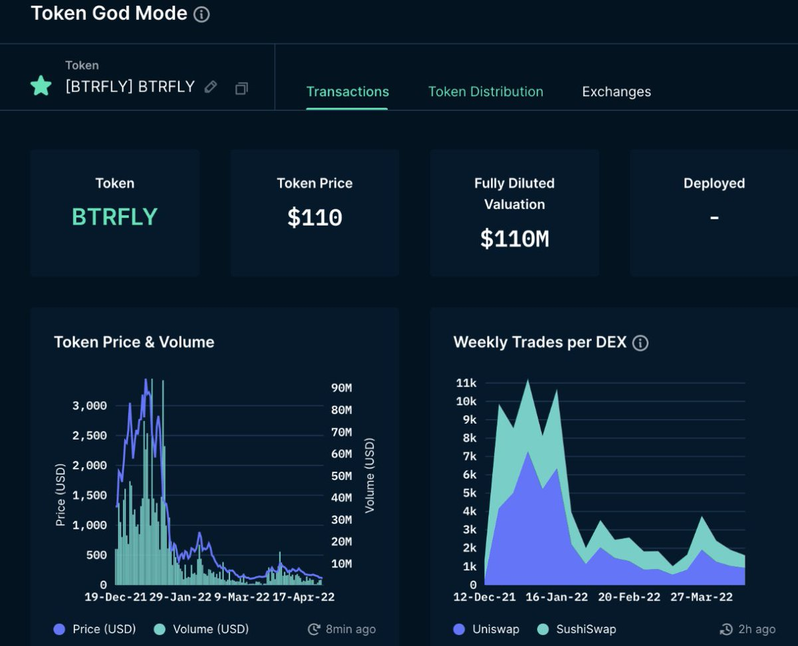798x646 pixels.
Task: Click the Token Price $110 card
Action: 315,213
